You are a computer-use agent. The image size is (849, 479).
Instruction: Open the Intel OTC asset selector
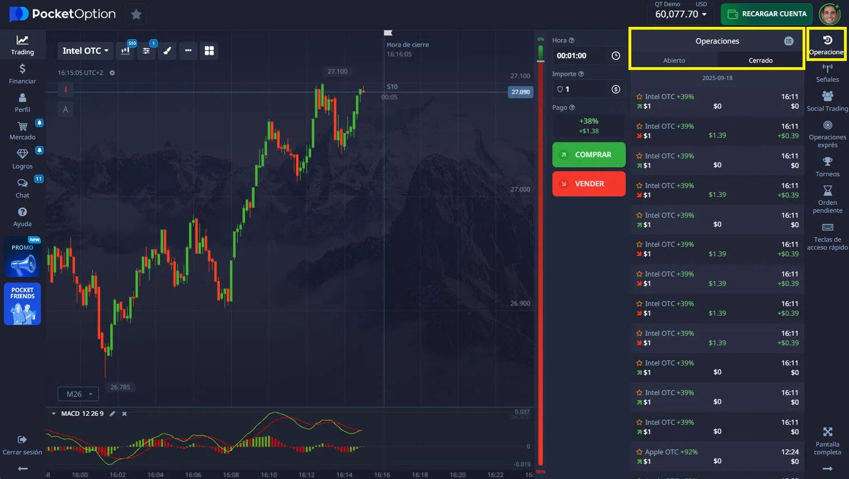(85, 50)
